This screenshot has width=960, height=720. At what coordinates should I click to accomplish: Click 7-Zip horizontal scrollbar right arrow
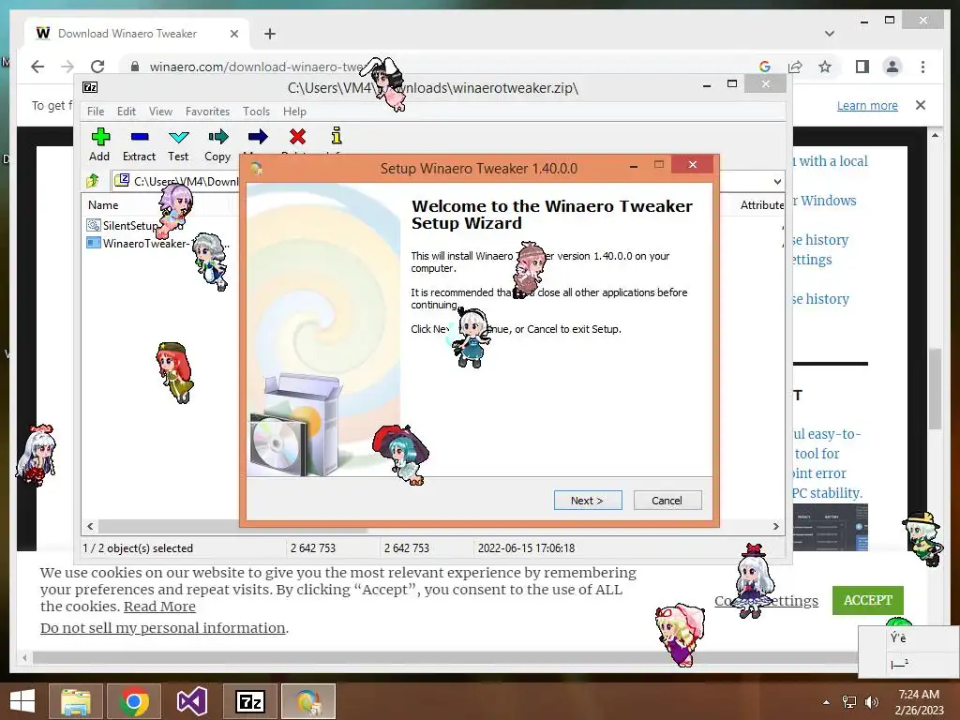pos(776,526)
